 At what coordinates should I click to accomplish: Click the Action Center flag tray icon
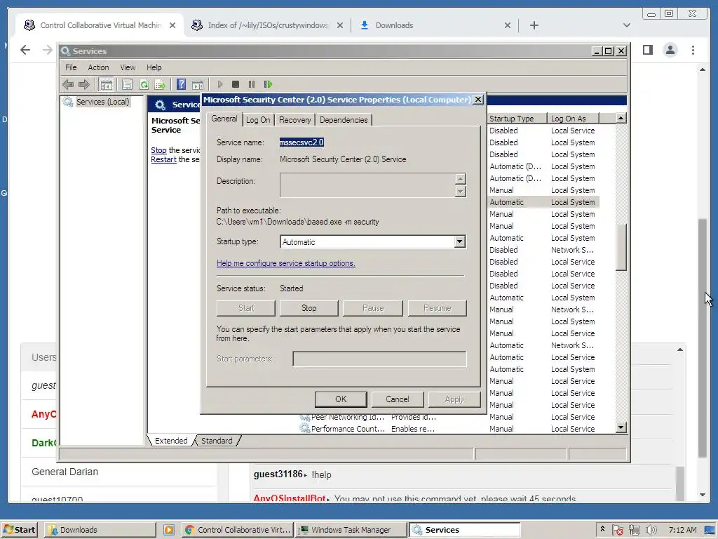617,530
